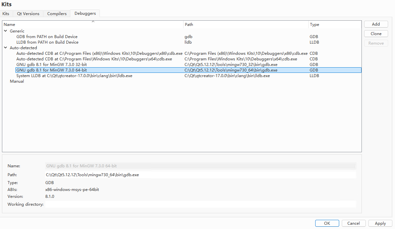Select the Auto-detected category label
This screenshot has height=229, width=395.
click(23, 48)
